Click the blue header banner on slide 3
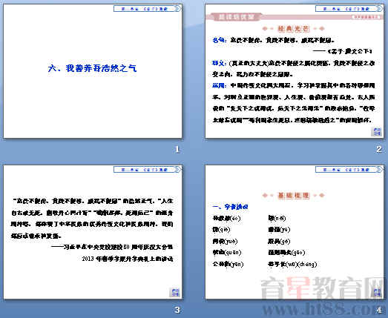This screenshot has height=318, width=388. [x=147, y=170]
